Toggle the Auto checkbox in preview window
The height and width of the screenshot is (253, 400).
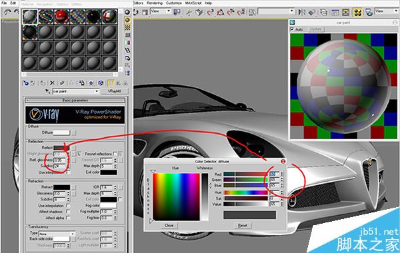(x=292, y=29)
